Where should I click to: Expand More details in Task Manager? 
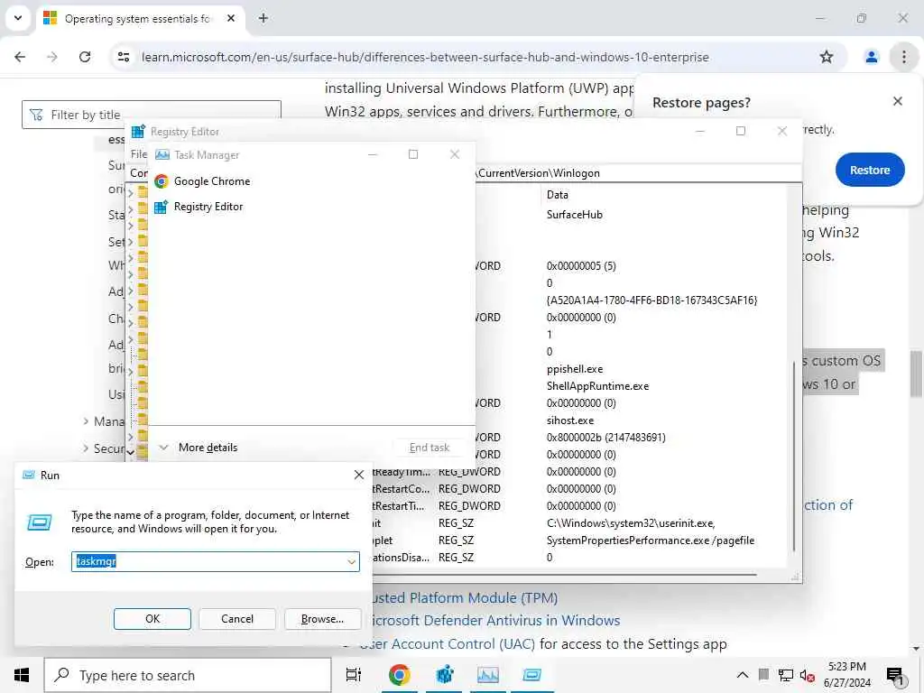(x=199, y=448)
